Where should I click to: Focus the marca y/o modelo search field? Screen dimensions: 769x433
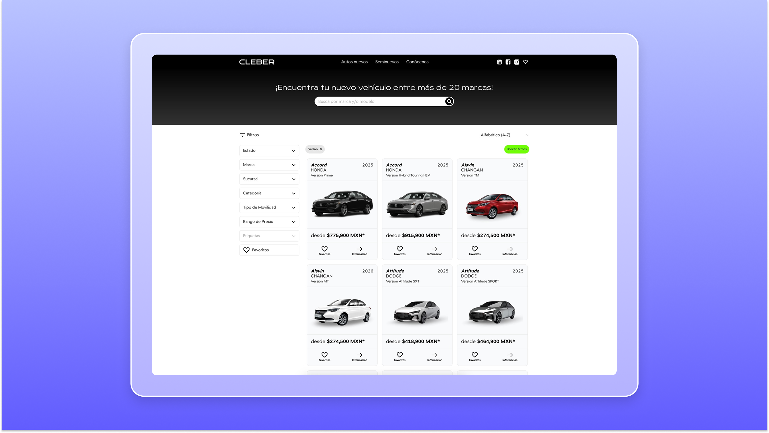click(x=379, y=102)
